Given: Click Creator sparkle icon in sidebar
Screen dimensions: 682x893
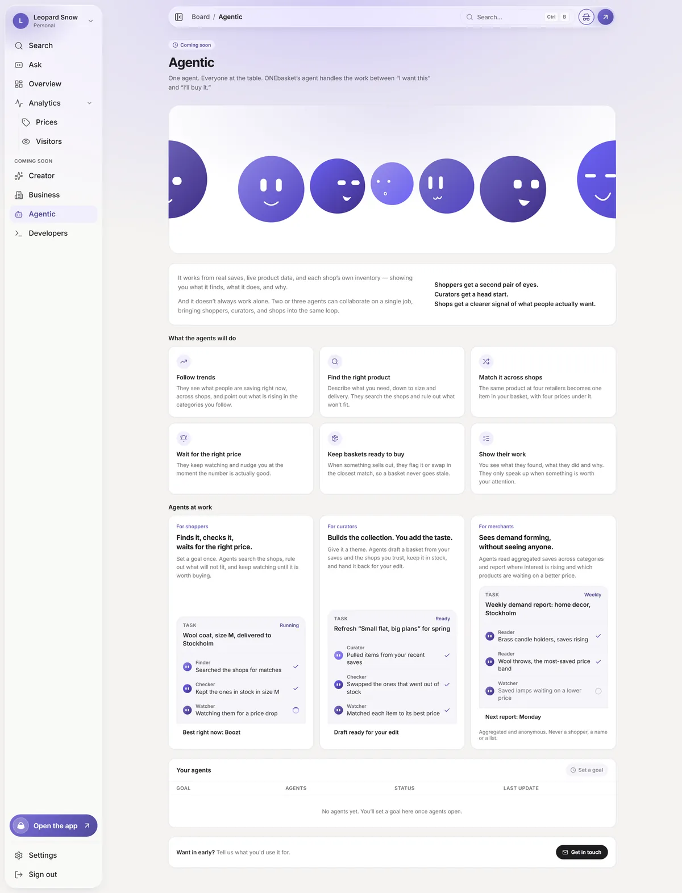Looking at the screenshot, I should 19,176.
